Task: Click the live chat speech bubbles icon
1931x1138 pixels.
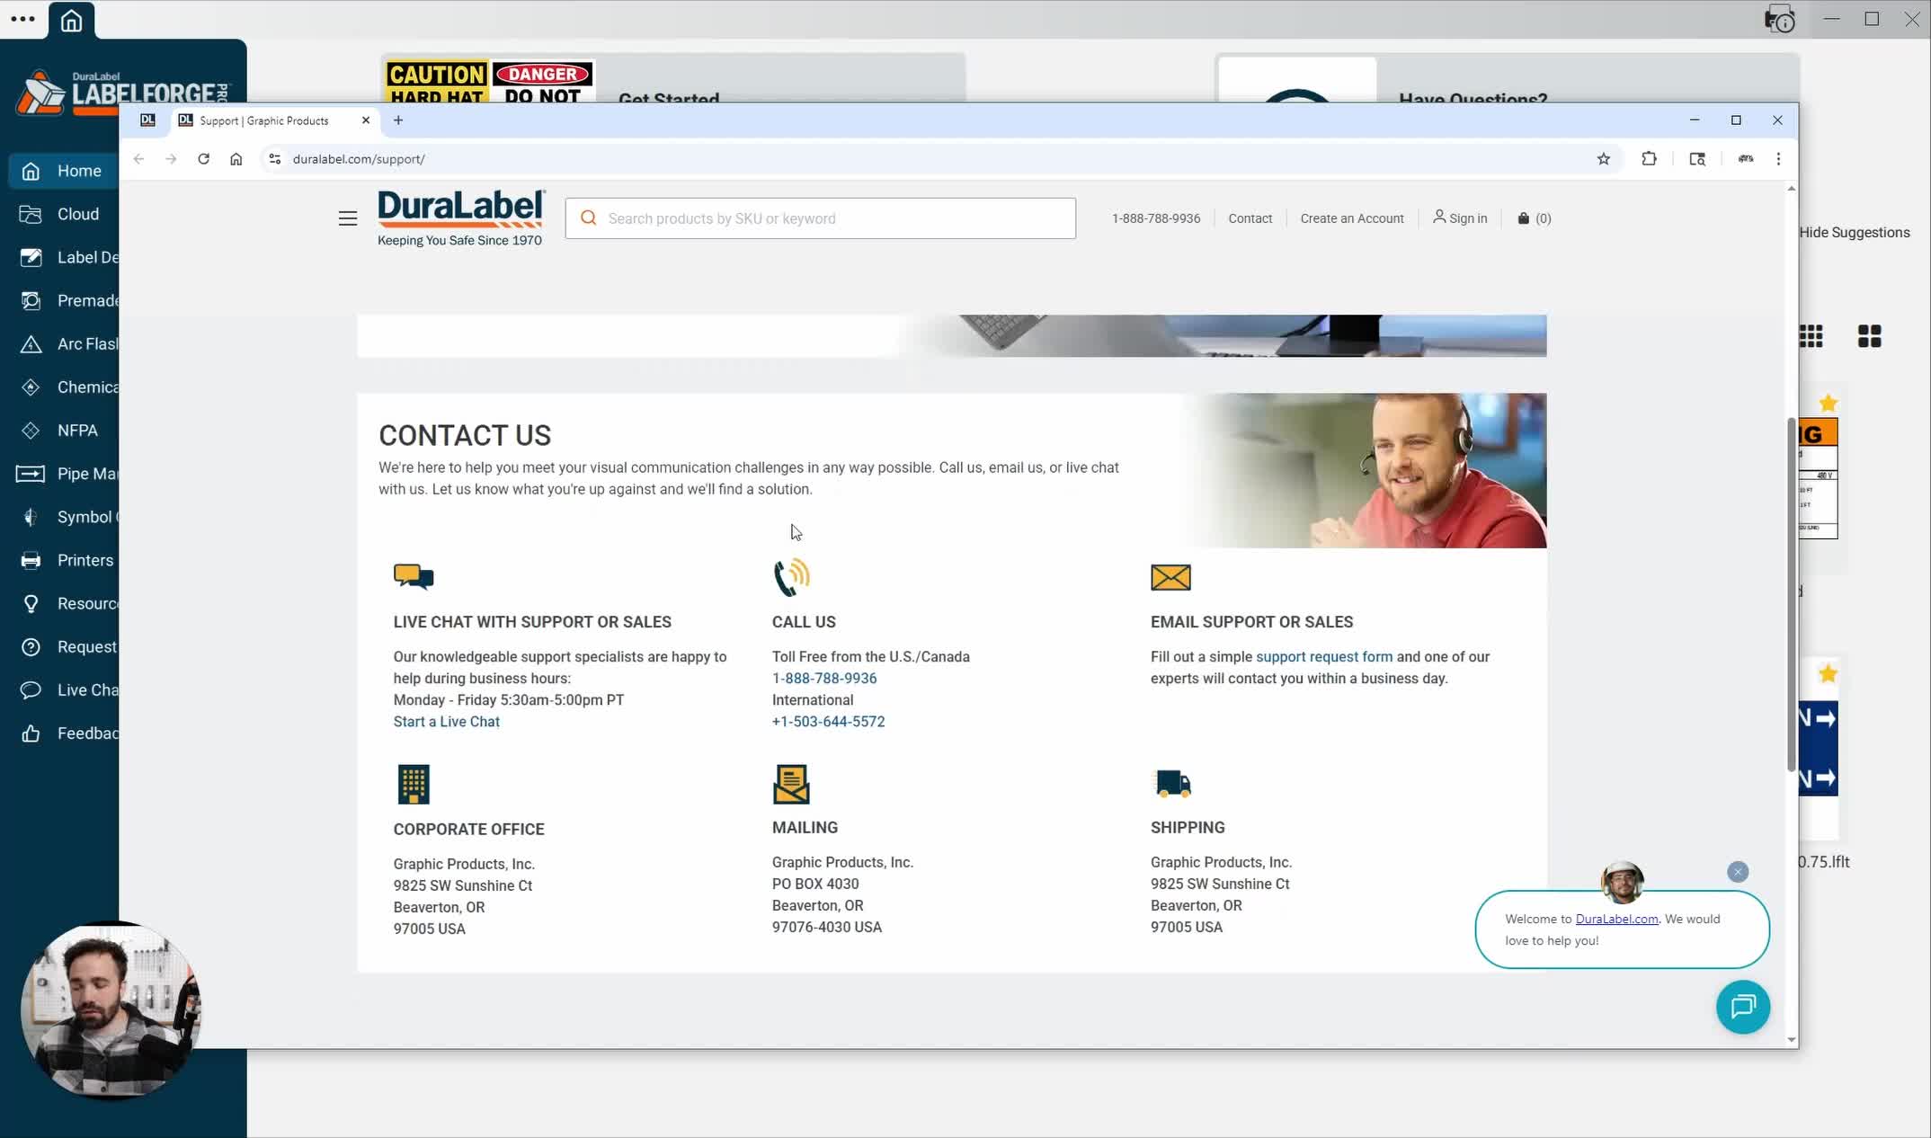Action: click(414, 576)
